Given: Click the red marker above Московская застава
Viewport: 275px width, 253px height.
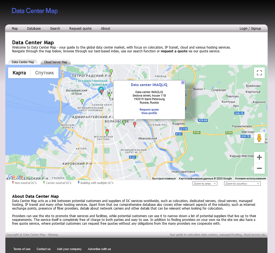Looking at the screenshot, I should coord(107,131).
